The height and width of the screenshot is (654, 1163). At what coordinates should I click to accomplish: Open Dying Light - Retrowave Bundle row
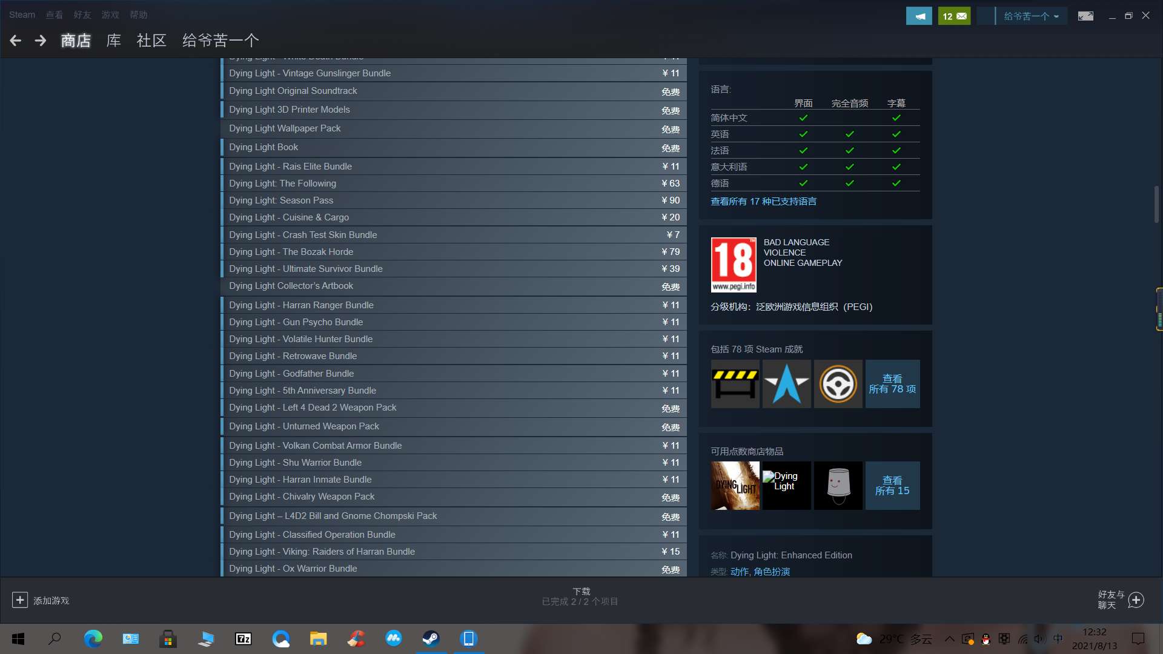point(454,356)
